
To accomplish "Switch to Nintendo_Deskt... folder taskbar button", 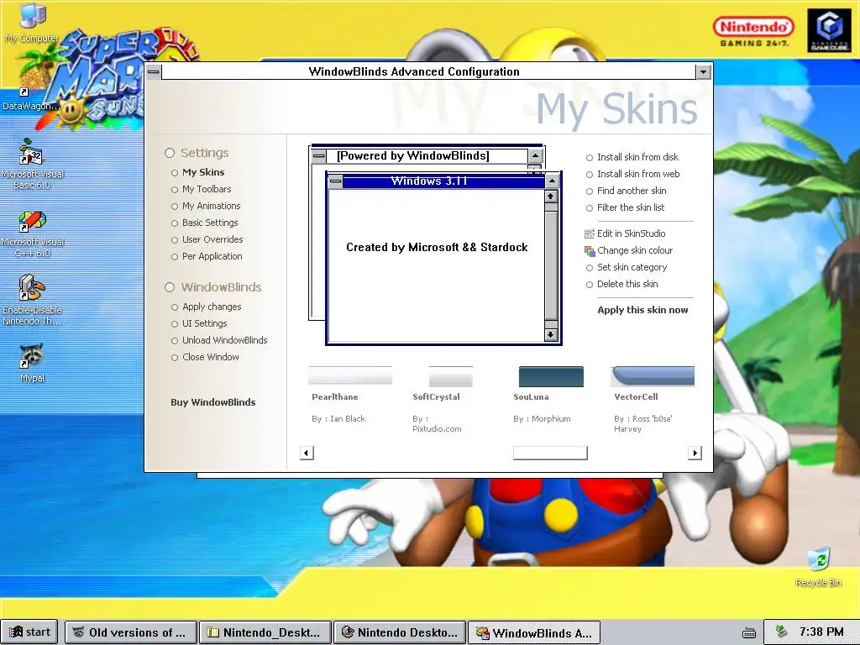I will click(265, 632).
